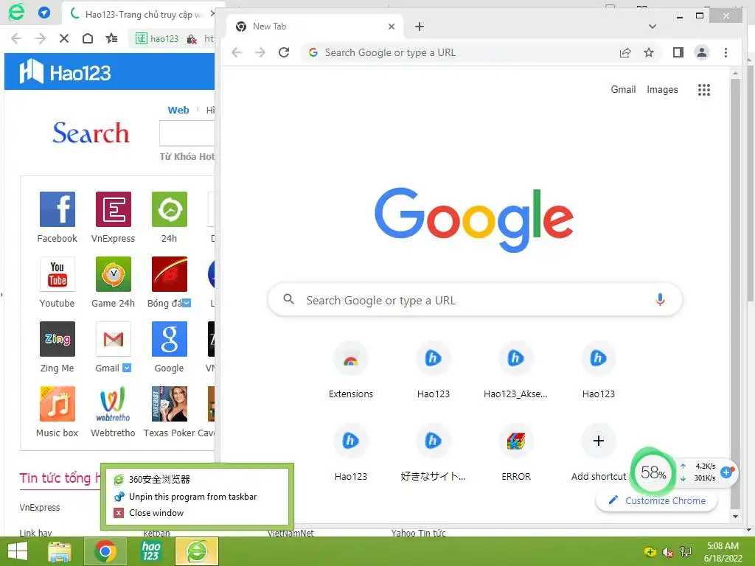Expand the Bóng đá dropdown arrow
This screenshot has width=755, height=566.
(x=187, y=303)
